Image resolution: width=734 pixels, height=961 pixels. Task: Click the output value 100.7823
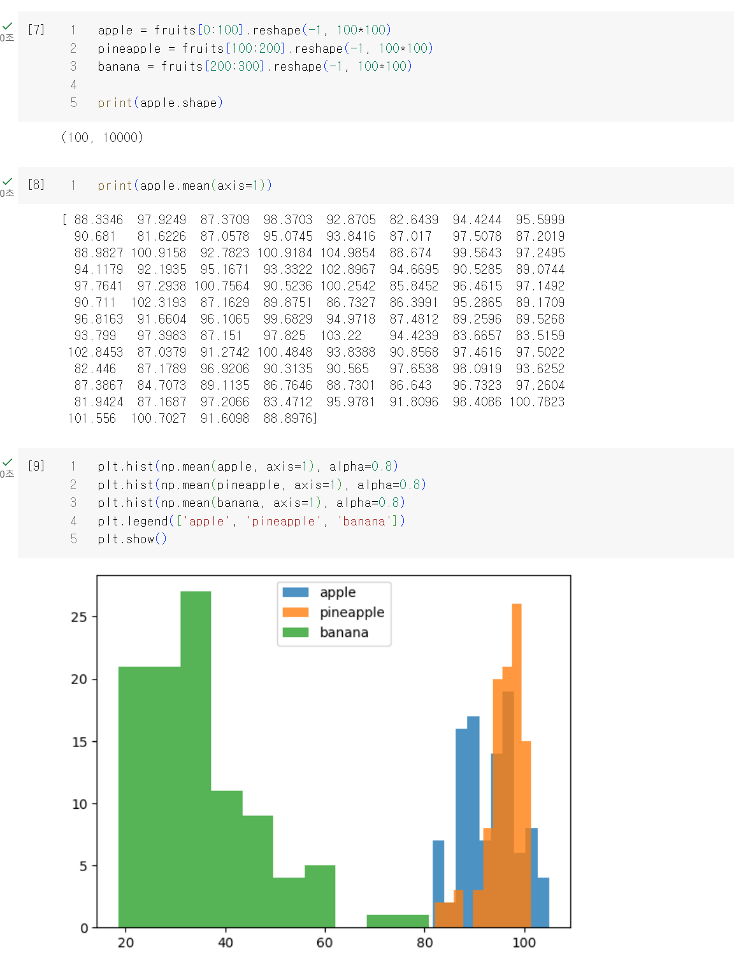tap(537, 402)
